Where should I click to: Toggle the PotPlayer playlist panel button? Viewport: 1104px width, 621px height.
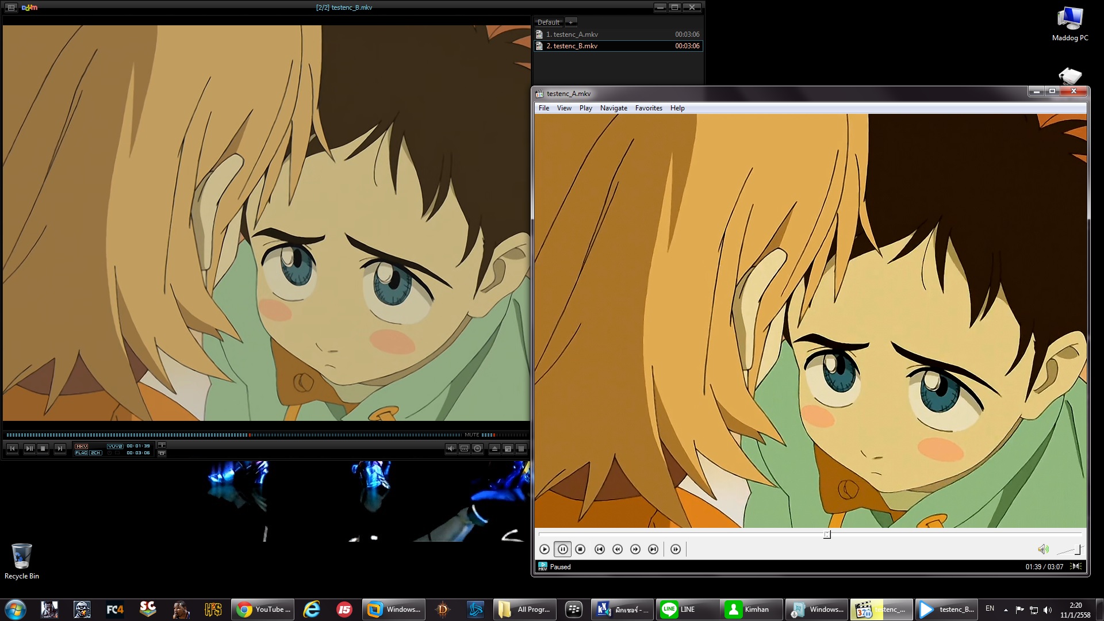[x=521, y=448]
